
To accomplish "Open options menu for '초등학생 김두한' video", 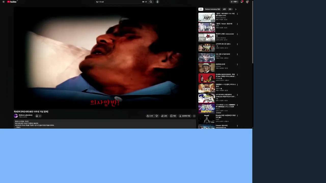I will coord(237,65).
